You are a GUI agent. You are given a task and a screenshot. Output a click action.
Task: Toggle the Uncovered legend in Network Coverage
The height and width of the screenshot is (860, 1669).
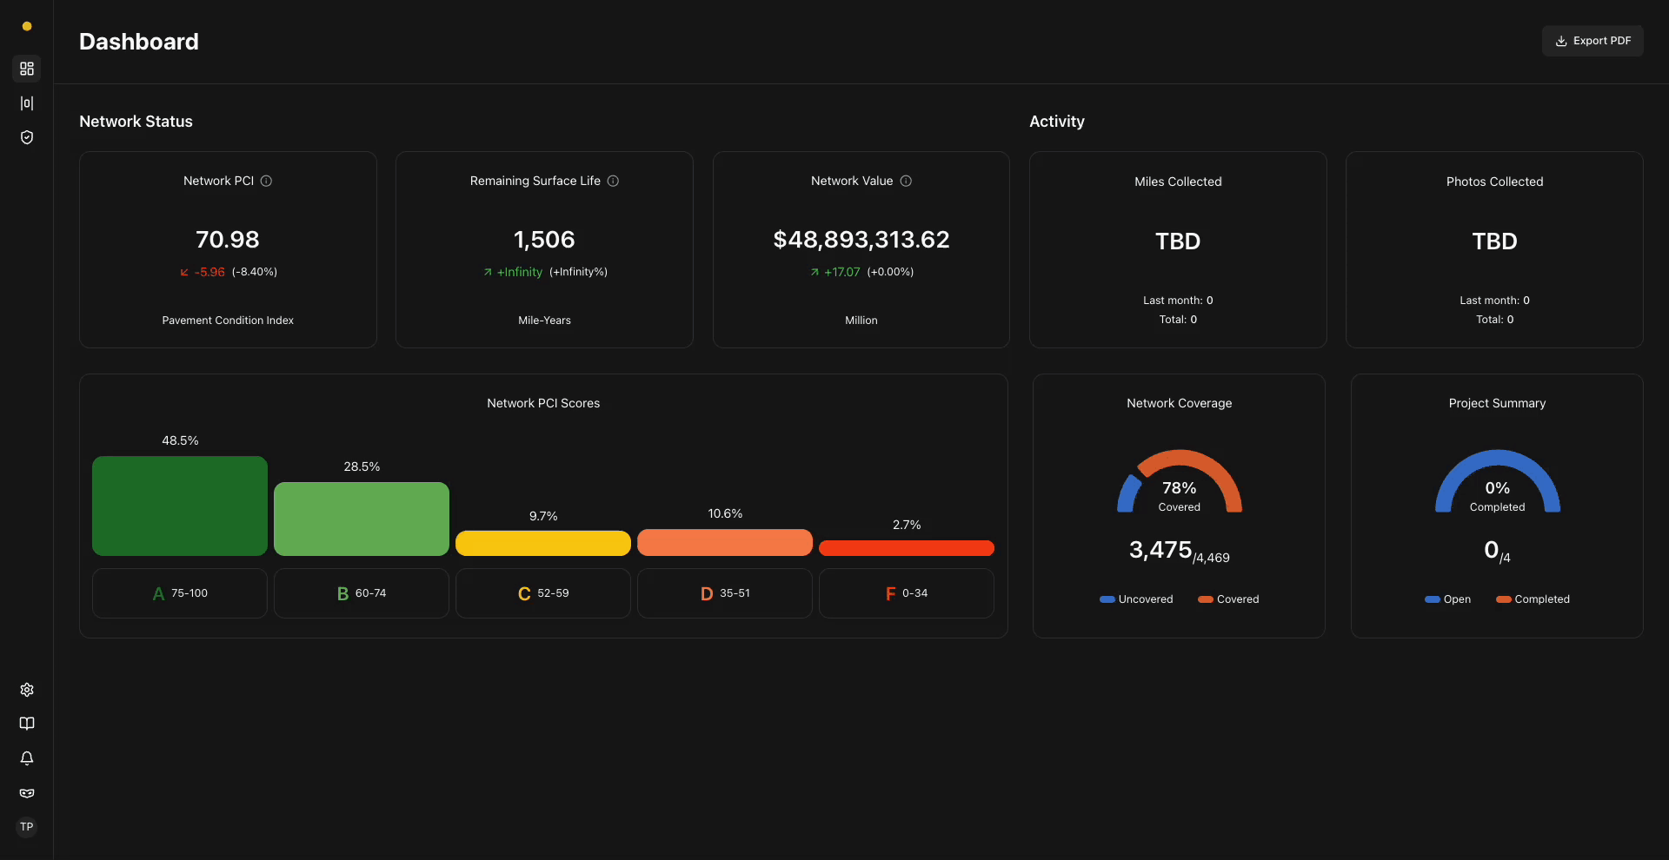(1136, 599)
